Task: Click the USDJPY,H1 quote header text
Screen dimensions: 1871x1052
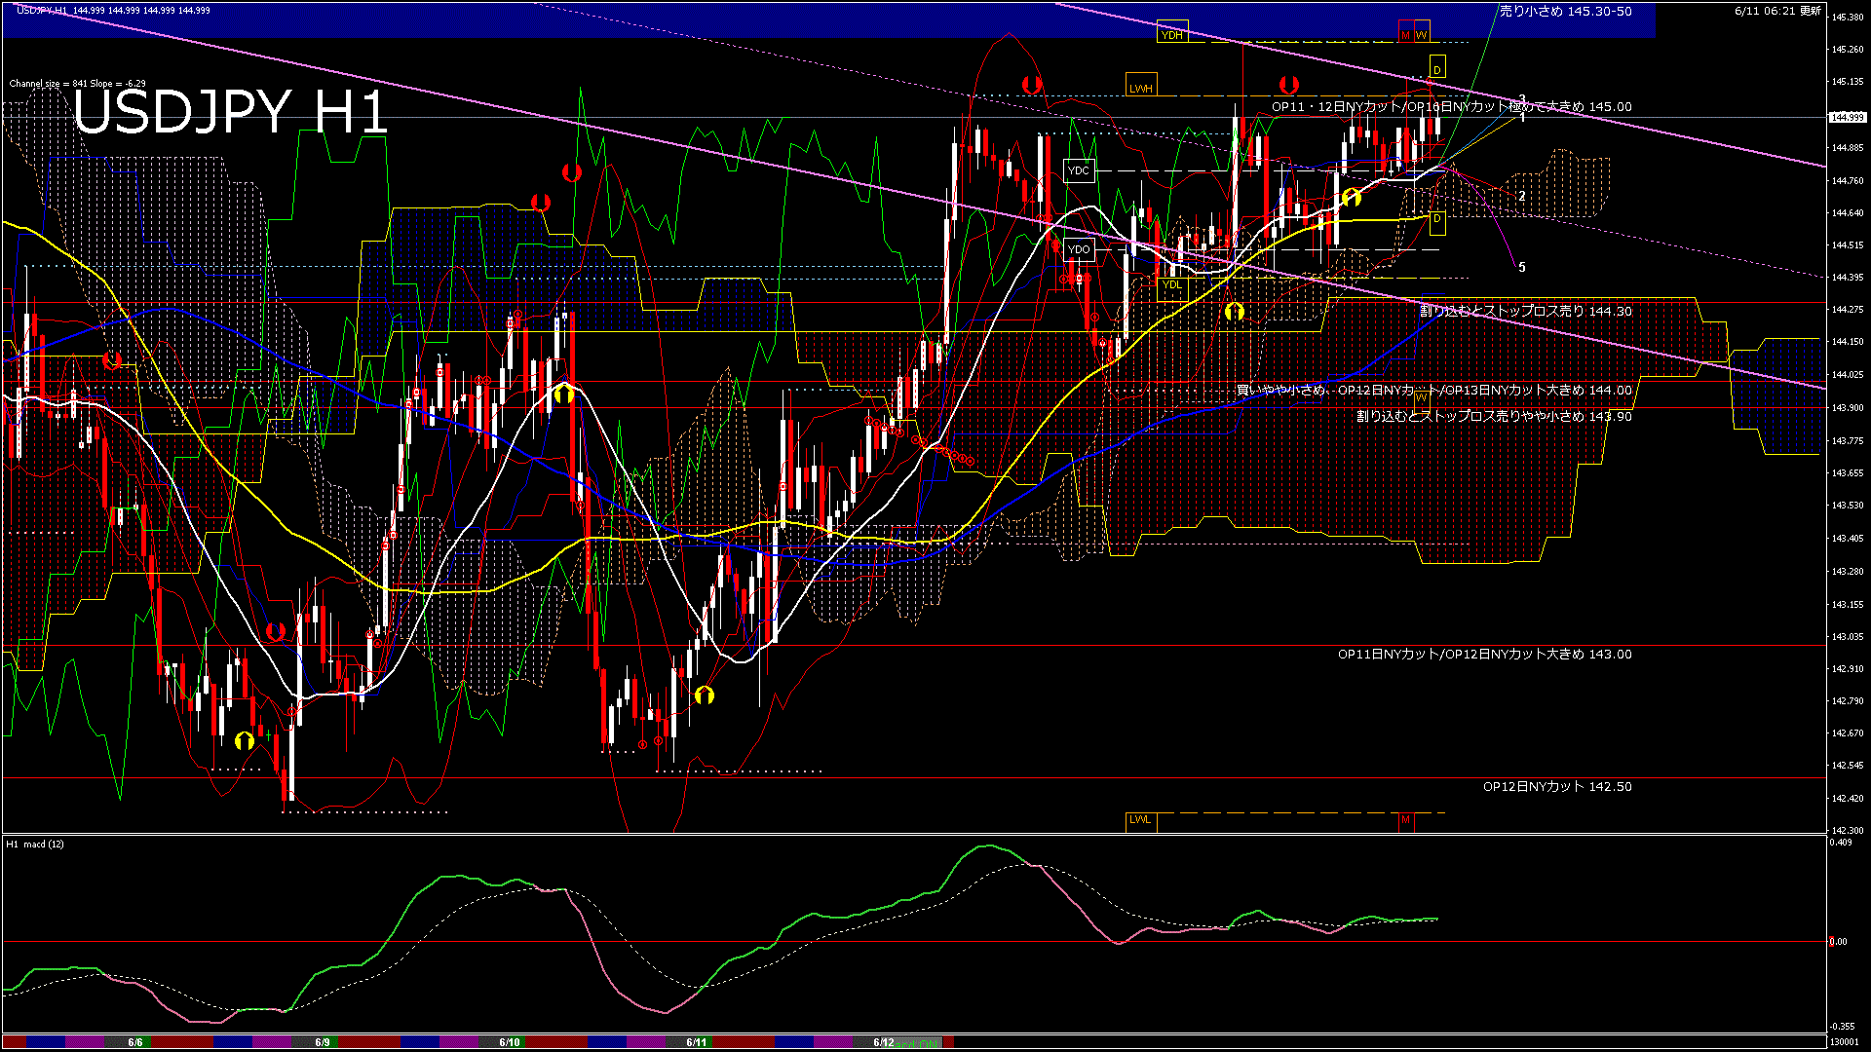Action: (x=113, y=11)
